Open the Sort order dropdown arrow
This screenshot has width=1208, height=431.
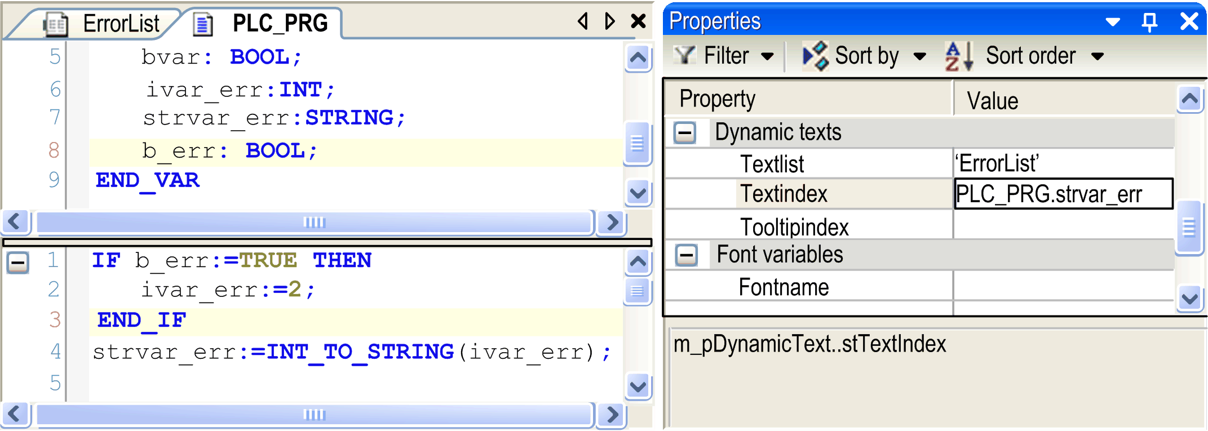click(1097, 56)
